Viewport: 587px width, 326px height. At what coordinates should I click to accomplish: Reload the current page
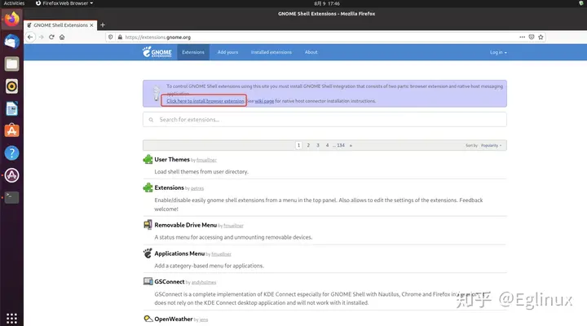(x=51, y=37)
